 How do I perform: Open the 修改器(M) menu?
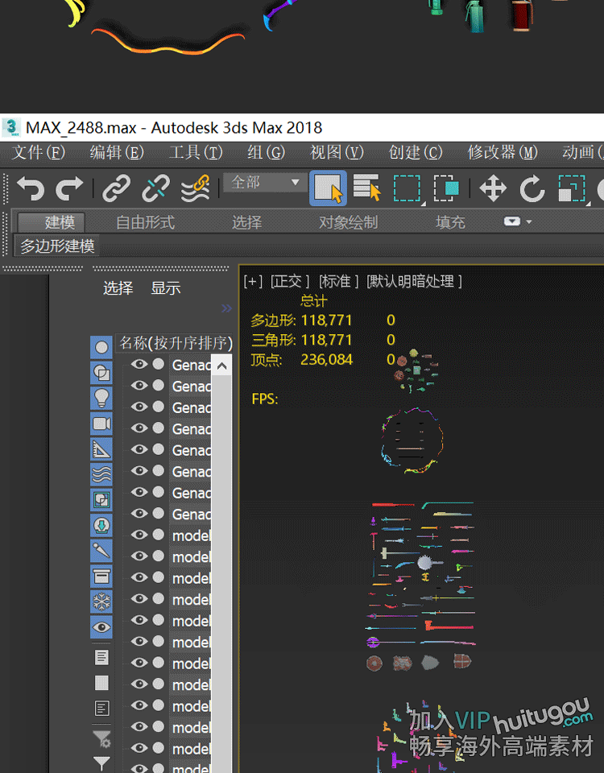pyautogui.click(x=503, y=152)
